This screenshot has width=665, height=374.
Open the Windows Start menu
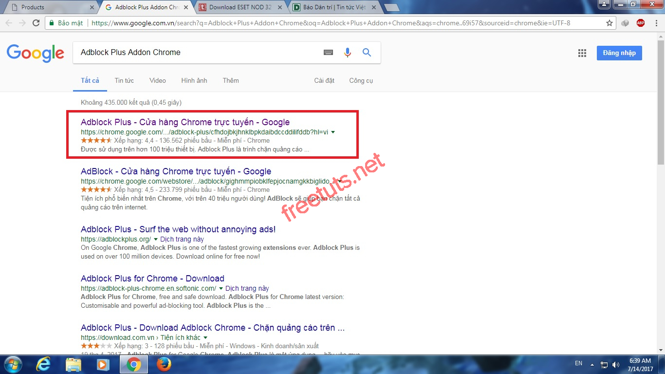[x=13, y=364]
